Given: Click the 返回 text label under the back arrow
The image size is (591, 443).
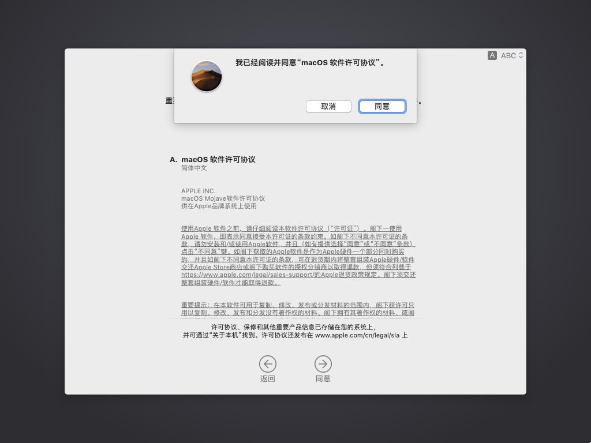Looking at the screenshot, I should [268, 378].
